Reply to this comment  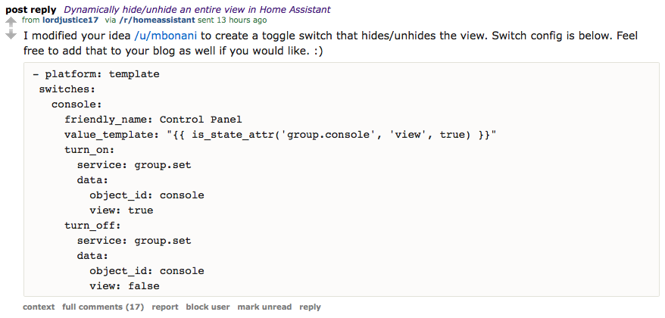click(x=310, y=307)
